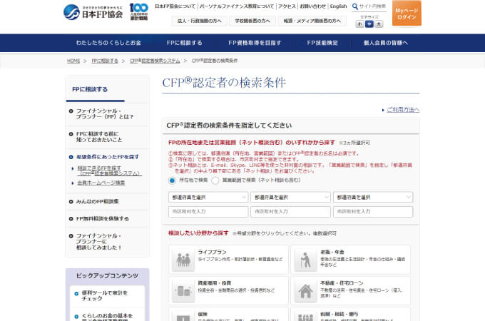Open the second 都道府県を選択 dropdown
Viewport: 485px width, 321px height.
point(290,197)
